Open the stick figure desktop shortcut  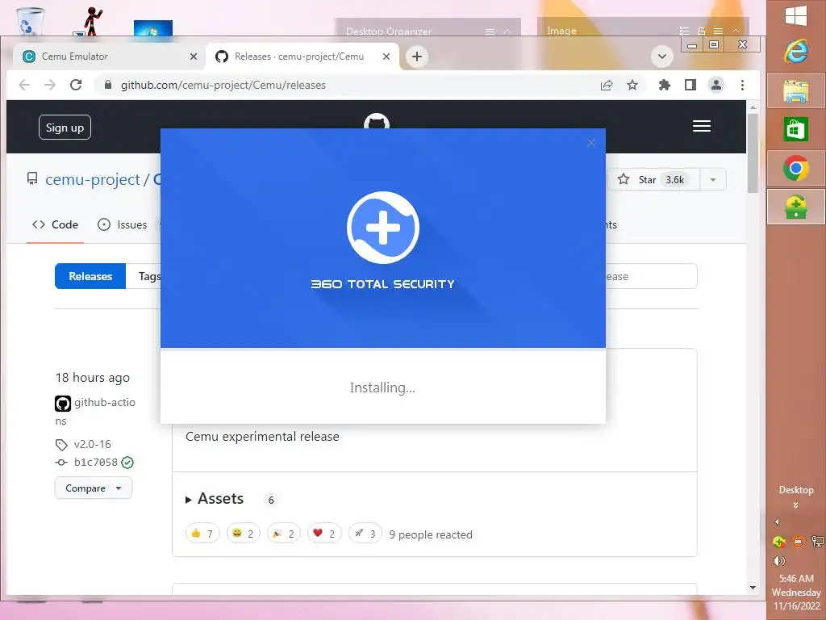(90, 21)
